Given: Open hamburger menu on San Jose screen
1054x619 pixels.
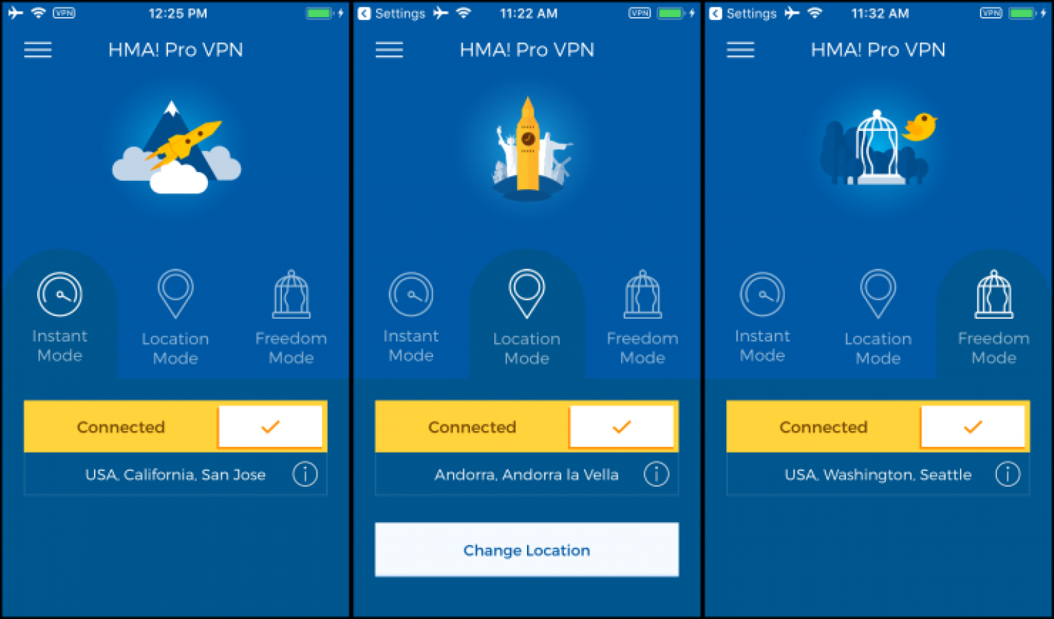Looking at the screenshot, I should (x=38, y=50).
